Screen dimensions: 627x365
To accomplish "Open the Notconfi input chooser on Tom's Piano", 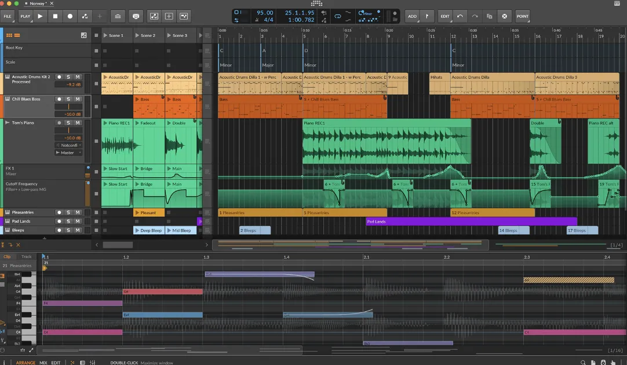I will click(x=68, y=145).
